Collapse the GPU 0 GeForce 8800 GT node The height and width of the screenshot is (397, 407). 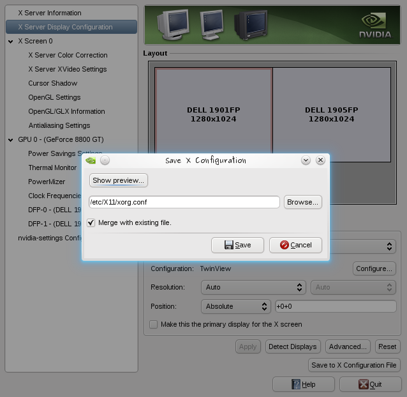point(11,139)
